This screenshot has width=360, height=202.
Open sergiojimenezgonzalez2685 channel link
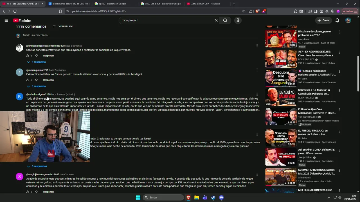pos(43,174)
